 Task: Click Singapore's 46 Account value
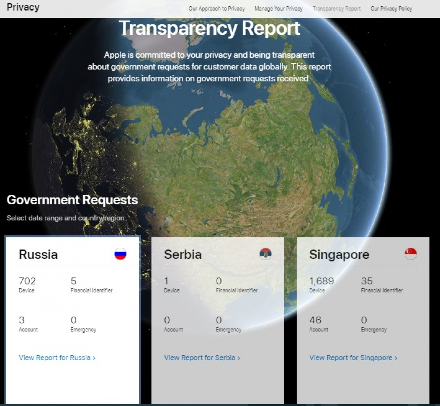(315, 320)
